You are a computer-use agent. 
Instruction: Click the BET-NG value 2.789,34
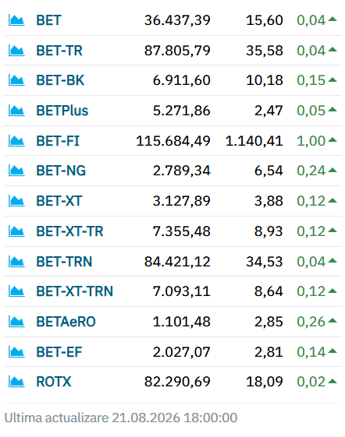tap(182, 171)
